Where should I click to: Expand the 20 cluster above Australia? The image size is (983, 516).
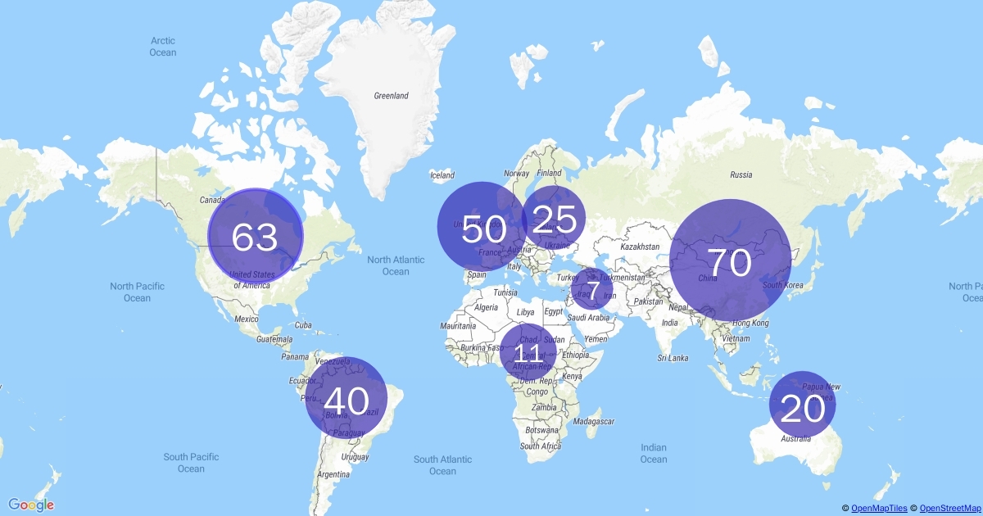coord(802,406)
